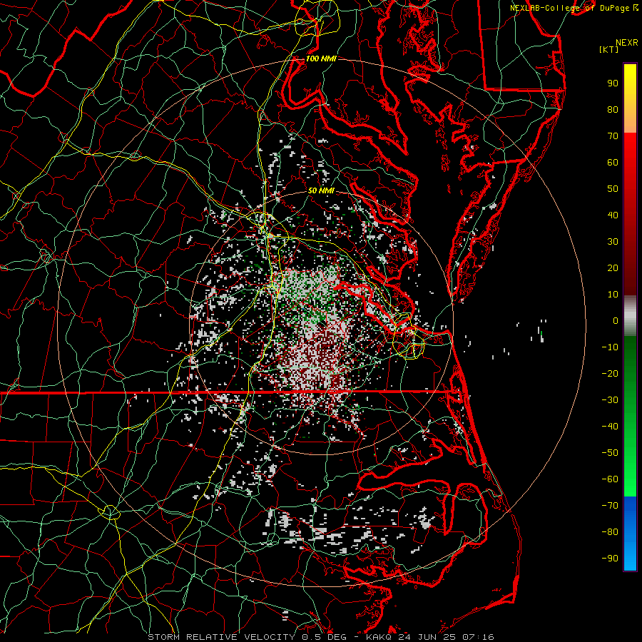Image resolution: width=642 pixels, height=642 pixels.
Task: Click the -20 value on the velocity scale
Action: (x=610, y=373)
